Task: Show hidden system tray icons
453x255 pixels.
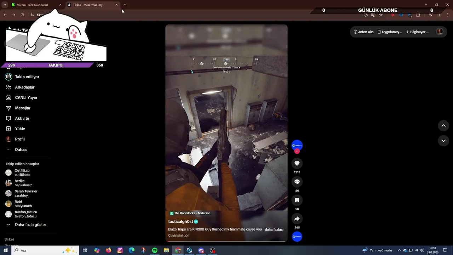Action: tap(399, 250)
